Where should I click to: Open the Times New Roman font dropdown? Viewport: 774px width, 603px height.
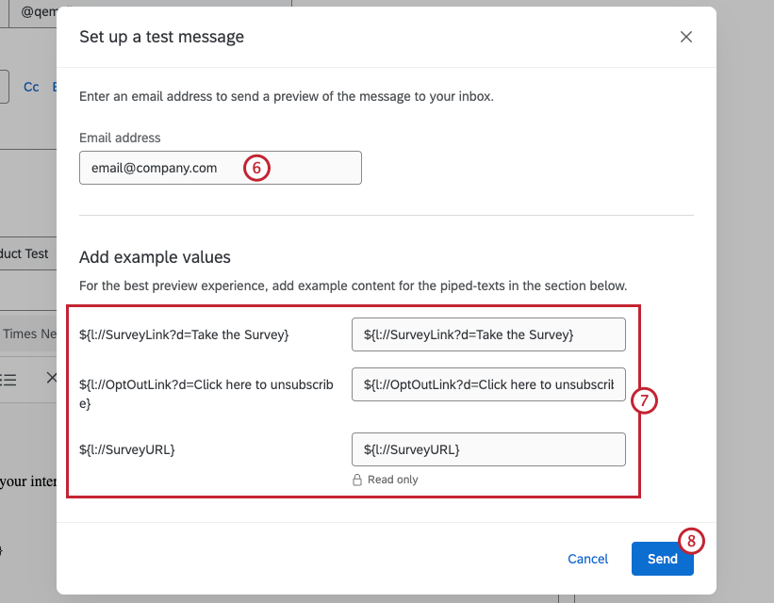coord(28,334)
